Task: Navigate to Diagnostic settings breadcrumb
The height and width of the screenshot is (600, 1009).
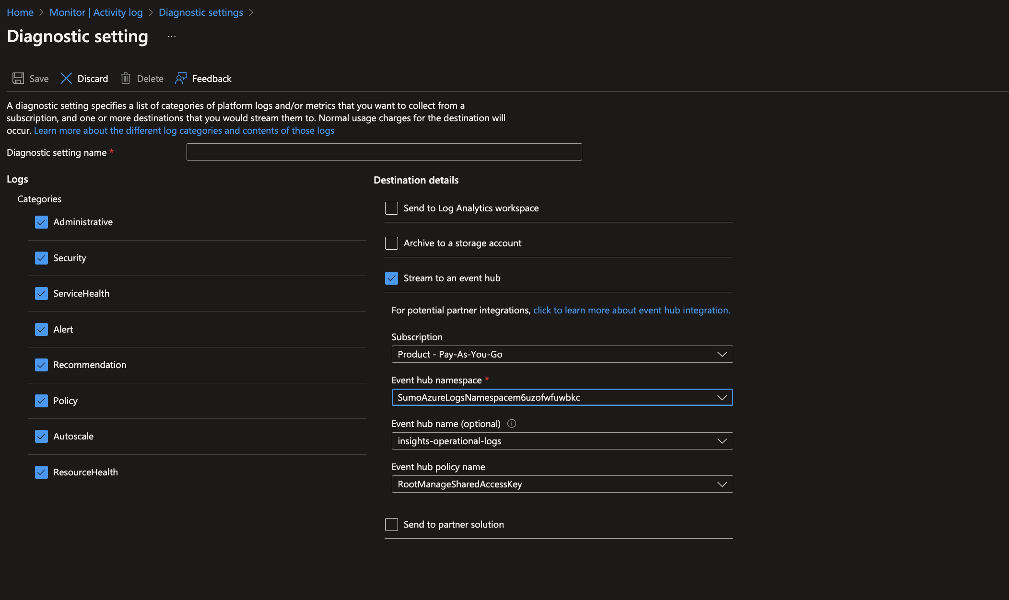Action: (x=200, y=12)
